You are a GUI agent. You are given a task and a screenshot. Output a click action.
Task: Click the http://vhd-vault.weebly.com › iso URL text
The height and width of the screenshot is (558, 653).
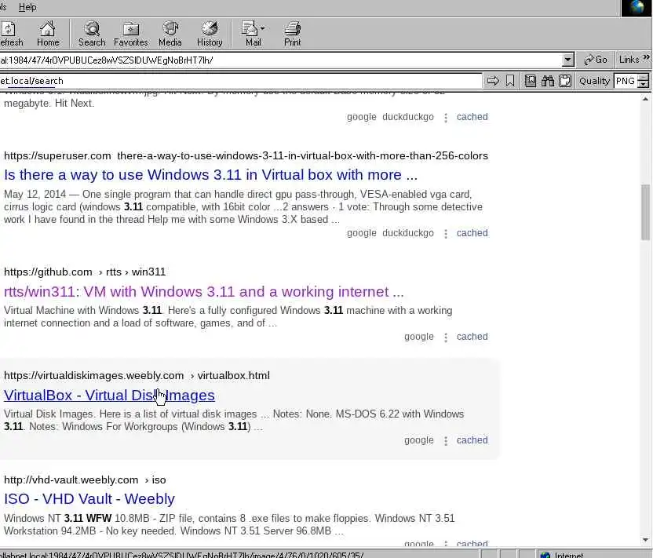click(x=85, y=480)
